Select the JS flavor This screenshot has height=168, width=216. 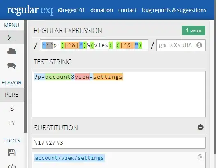coord(12,109)
